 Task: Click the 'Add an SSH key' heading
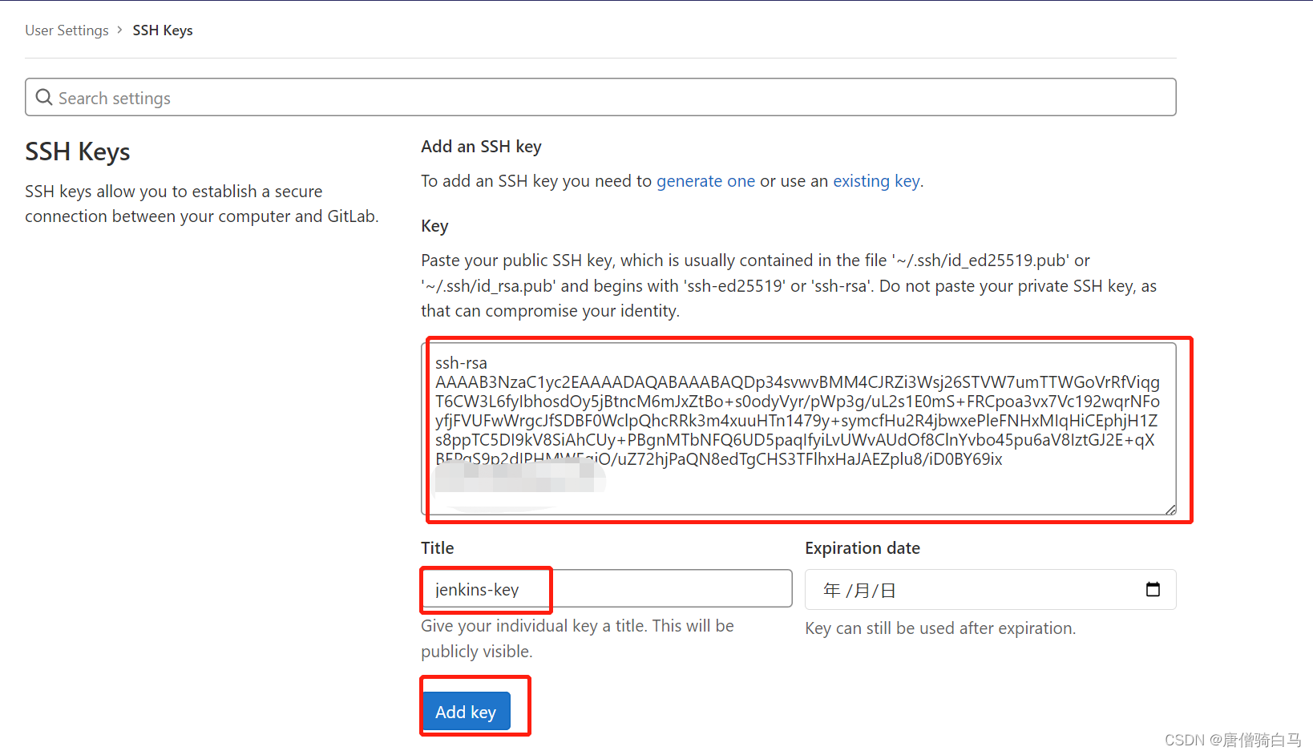[481, 147]
